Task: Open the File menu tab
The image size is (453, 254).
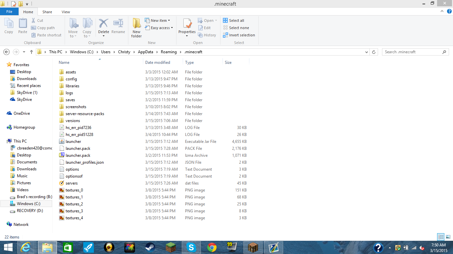Action: coord(9,12)
